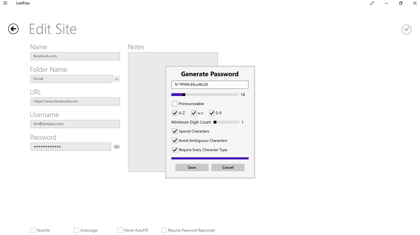The width and height of the screenshot is (420, 235).
Task: Expand the Folder Name dropdown
Action: (x=117, y=79)
